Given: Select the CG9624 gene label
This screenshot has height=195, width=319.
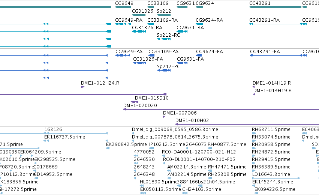Looking at the screenshot, I should click(x=205, y=3).
